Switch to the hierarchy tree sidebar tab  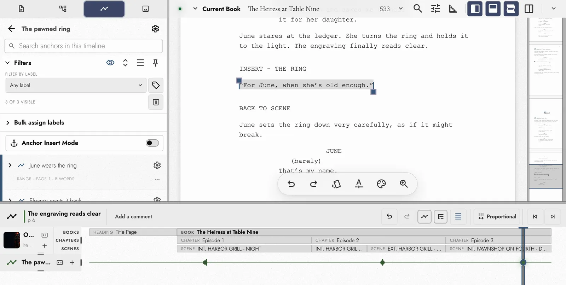pos(63,9)
